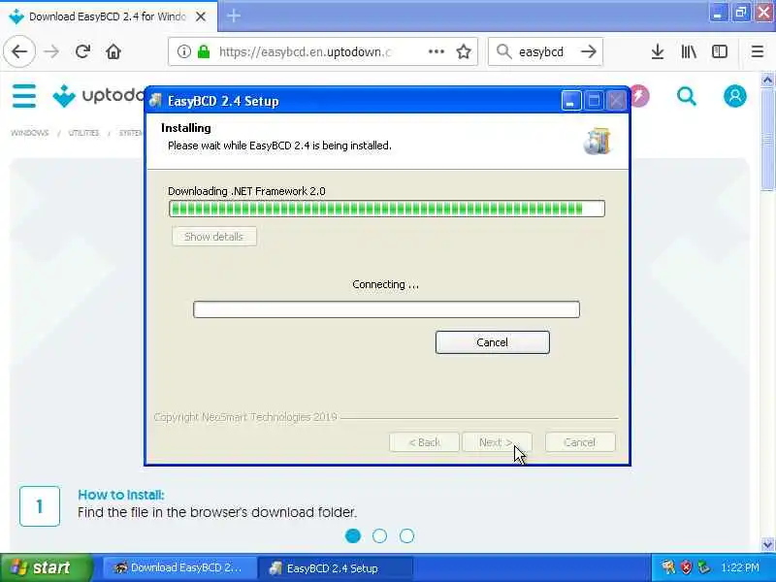Click the WINDOWS breadcrumb link
The height and width of the screenshot is (582, 776).
[x=30, y=133]
